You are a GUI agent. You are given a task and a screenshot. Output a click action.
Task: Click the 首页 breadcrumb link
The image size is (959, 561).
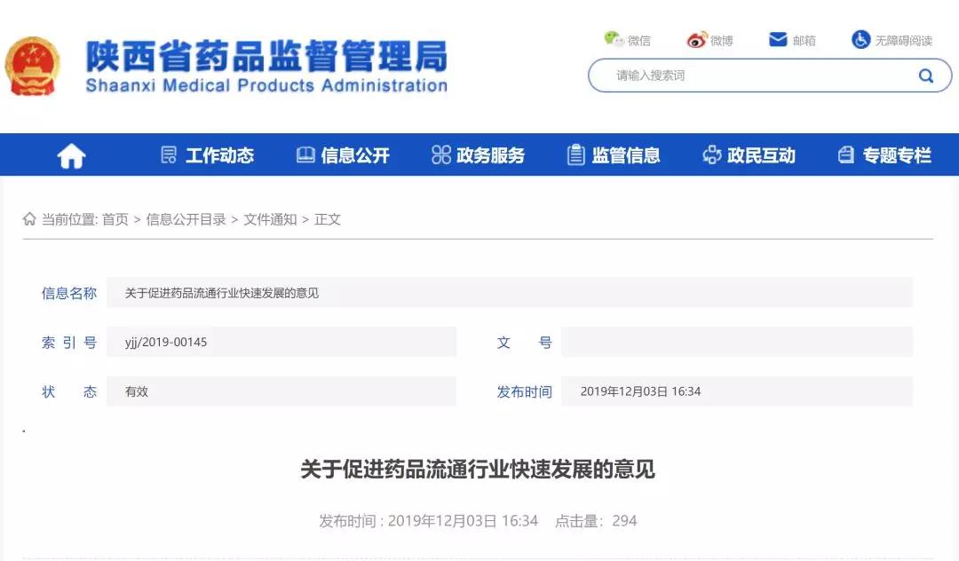115,219
